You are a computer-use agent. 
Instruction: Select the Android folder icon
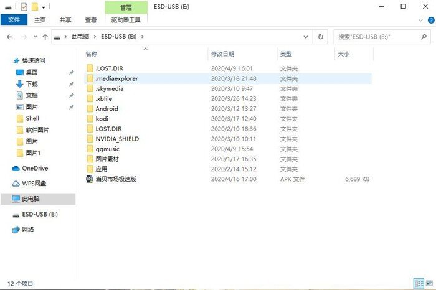pyautogui.click(x=90, y=109)
